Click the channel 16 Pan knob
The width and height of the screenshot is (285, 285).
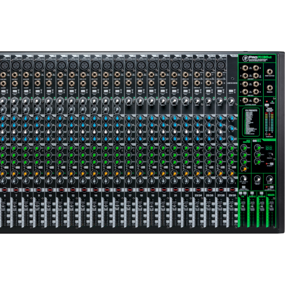pos(117,181)
